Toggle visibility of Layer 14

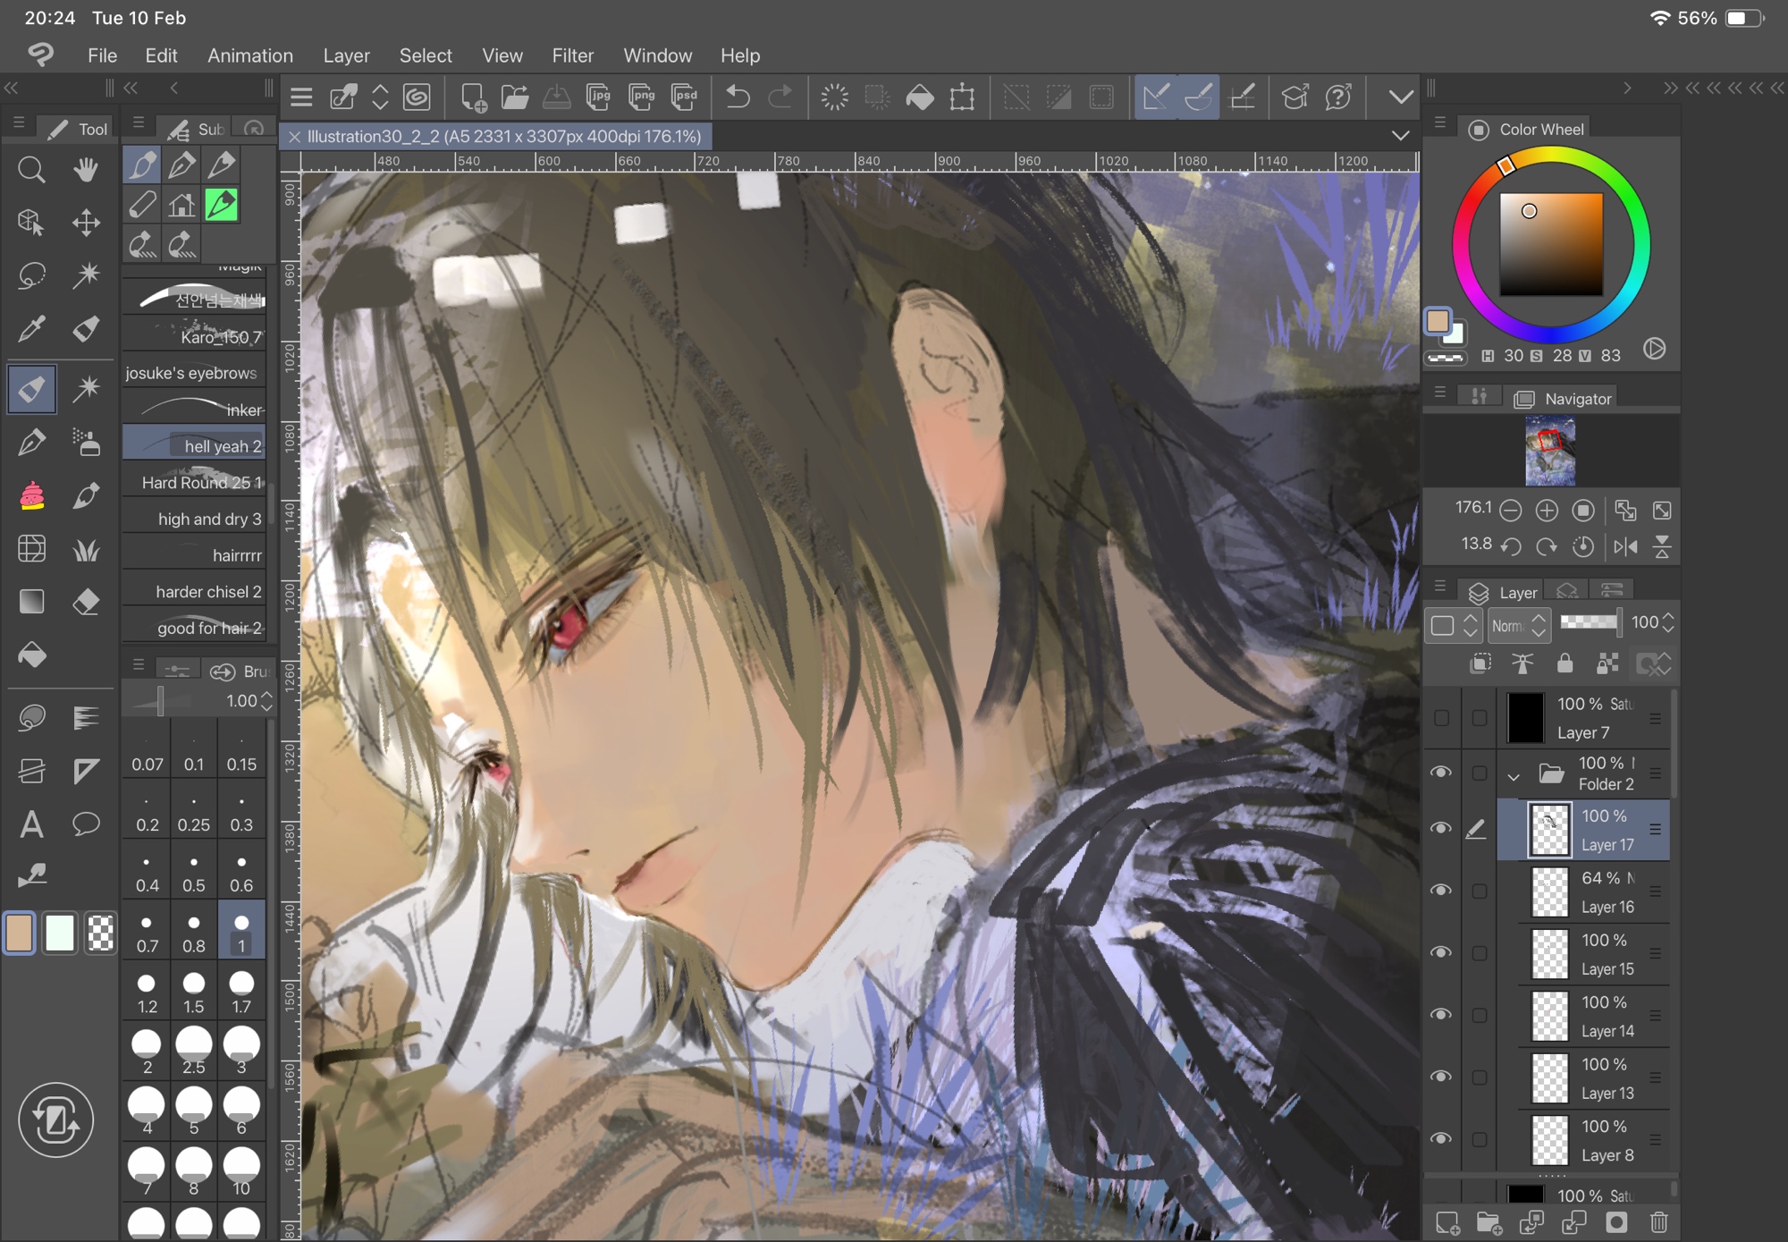point(1441,1015)
